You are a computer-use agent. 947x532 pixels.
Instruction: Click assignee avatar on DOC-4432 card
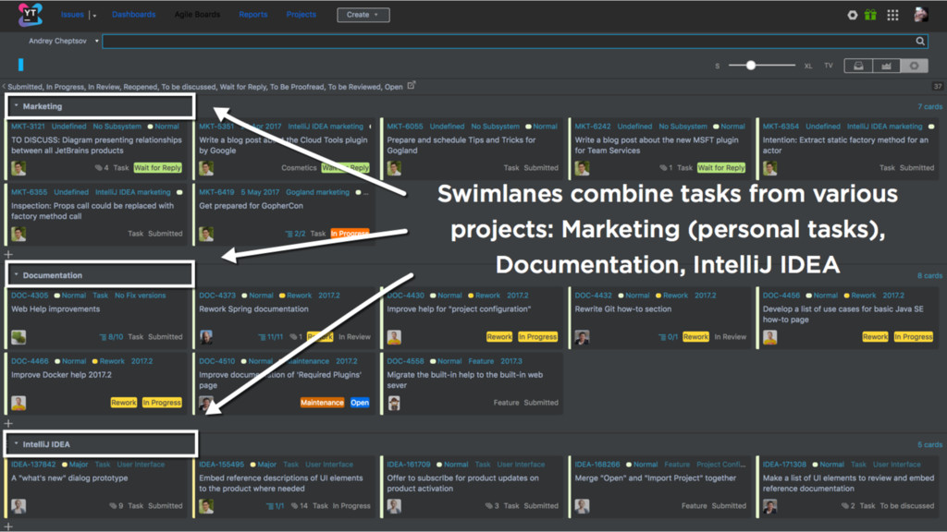583,336
